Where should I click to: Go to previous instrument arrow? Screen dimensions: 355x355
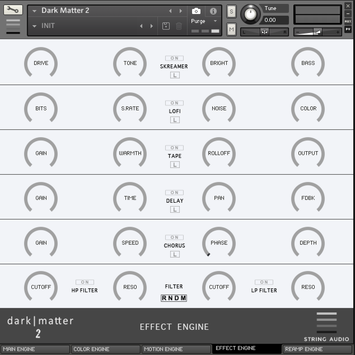tap(170, 11)
